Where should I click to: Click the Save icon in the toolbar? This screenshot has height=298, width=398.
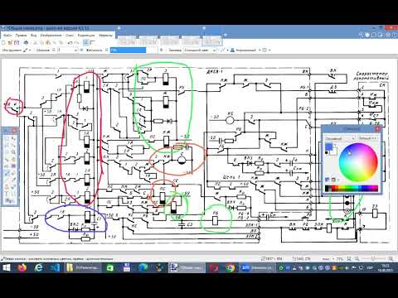17,42
